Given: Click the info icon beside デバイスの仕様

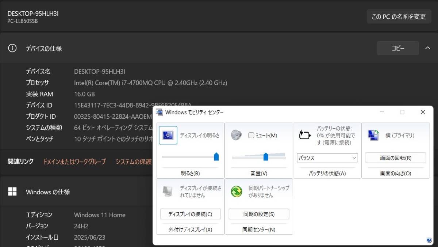Looking at the screenshot, I should (12, 48).
